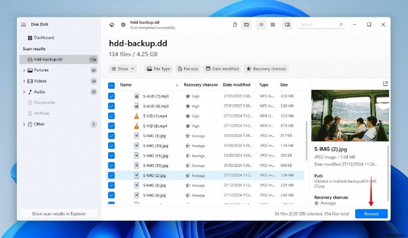Open the Recovery chances filter dropdown
This screenshot has height=238, width=408.
(x=266, y=69)
